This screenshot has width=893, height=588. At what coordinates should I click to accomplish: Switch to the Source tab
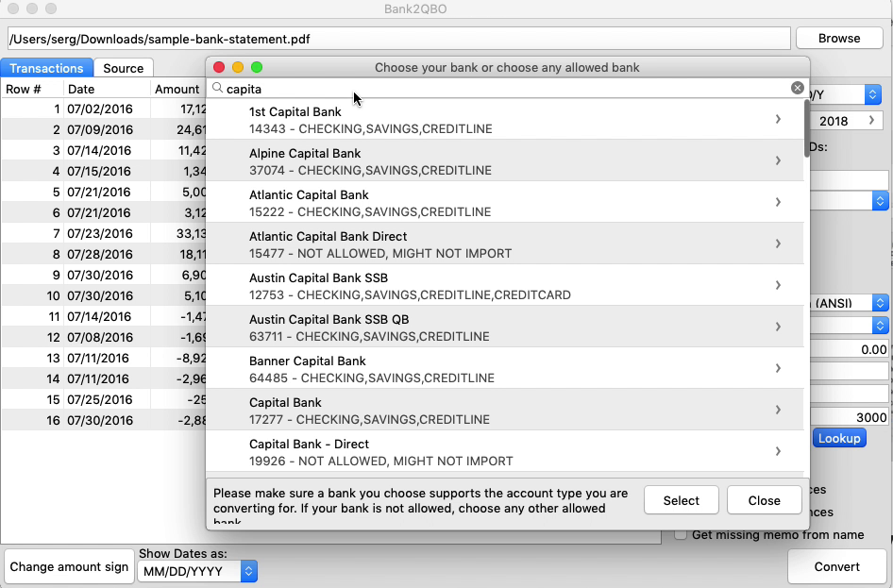coord(124,68)
